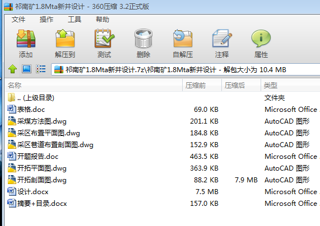Click Word icon of 设计.docx
The height and width of the screenshot is (226, 320).
pos(12,191)
